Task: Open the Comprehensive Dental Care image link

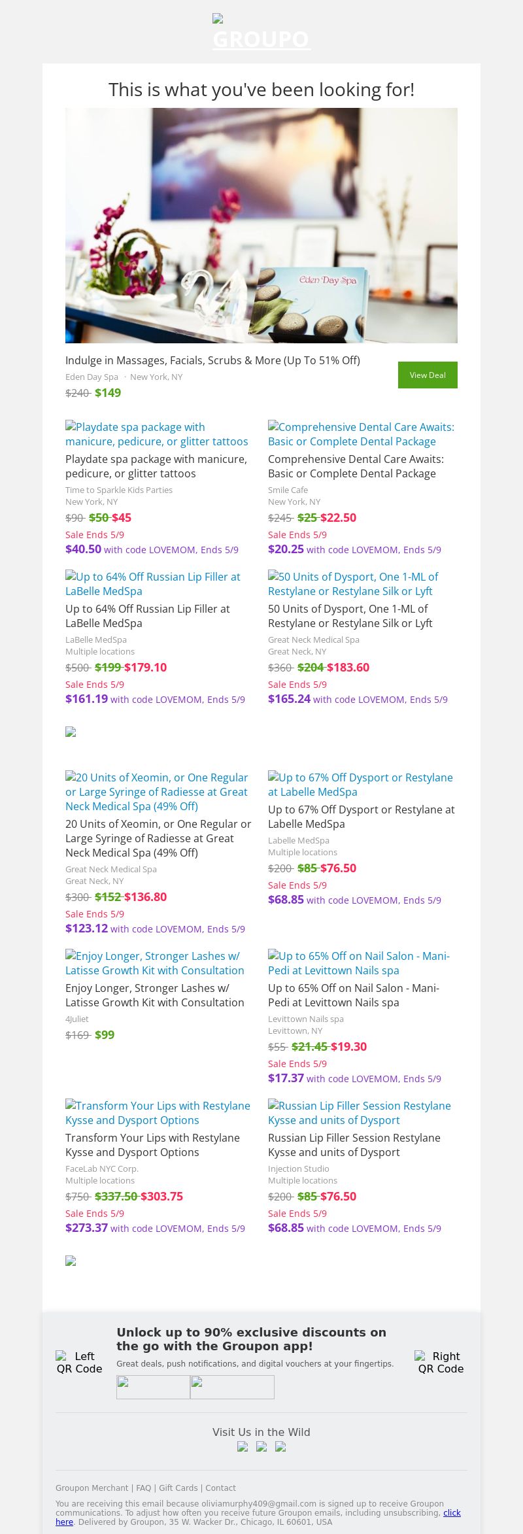Action: [x=361, y=434]
